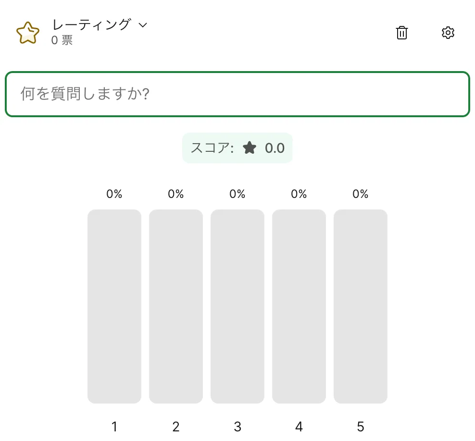Viewport: 475px width, 441px height.
Task: Click the gold star rating icon
Action: click(28, 33)
